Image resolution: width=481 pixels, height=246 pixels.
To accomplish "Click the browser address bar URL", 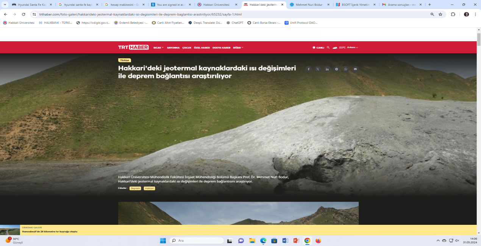I will pyautogui.click(x=140, y=14).
